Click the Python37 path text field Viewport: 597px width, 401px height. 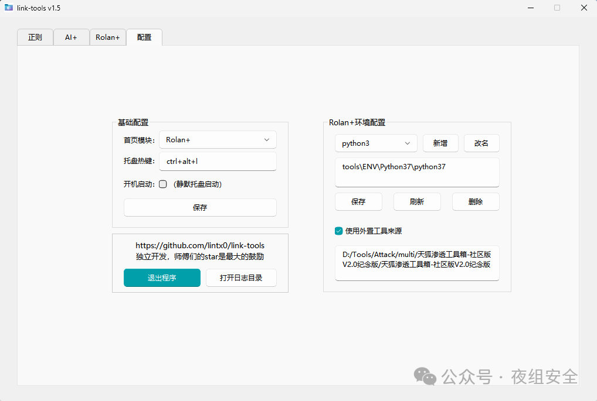417,172
